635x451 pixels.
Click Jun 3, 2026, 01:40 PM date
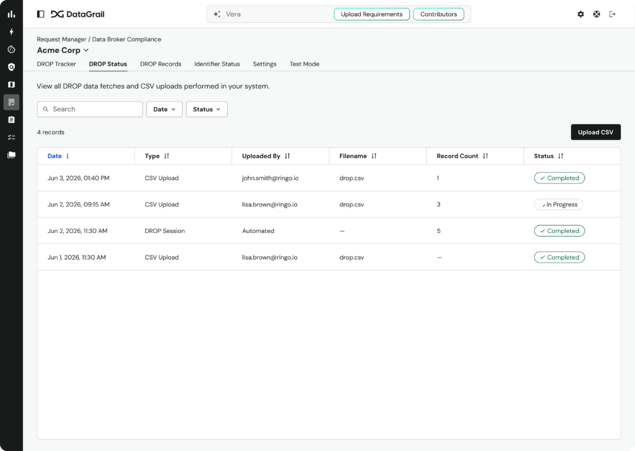(x=79, y=178)
